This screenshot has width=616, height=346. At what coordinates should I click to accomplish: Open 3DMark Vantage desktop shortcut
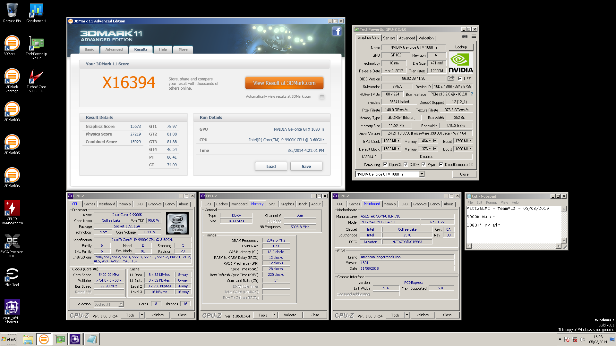(12, 81)
